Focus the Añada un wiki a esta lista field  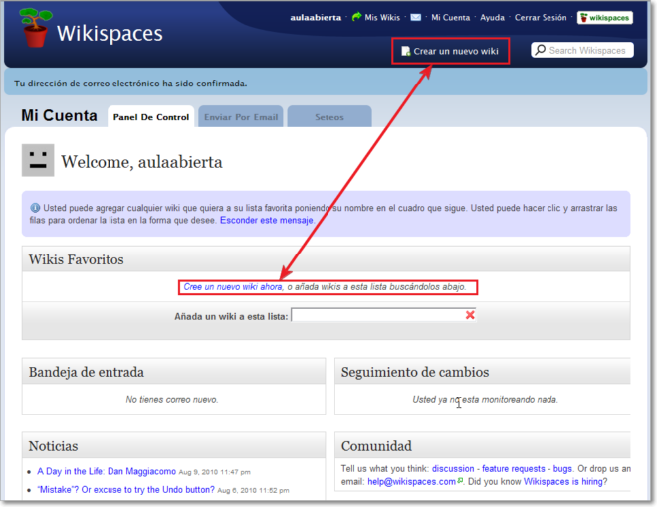[383, 315]
